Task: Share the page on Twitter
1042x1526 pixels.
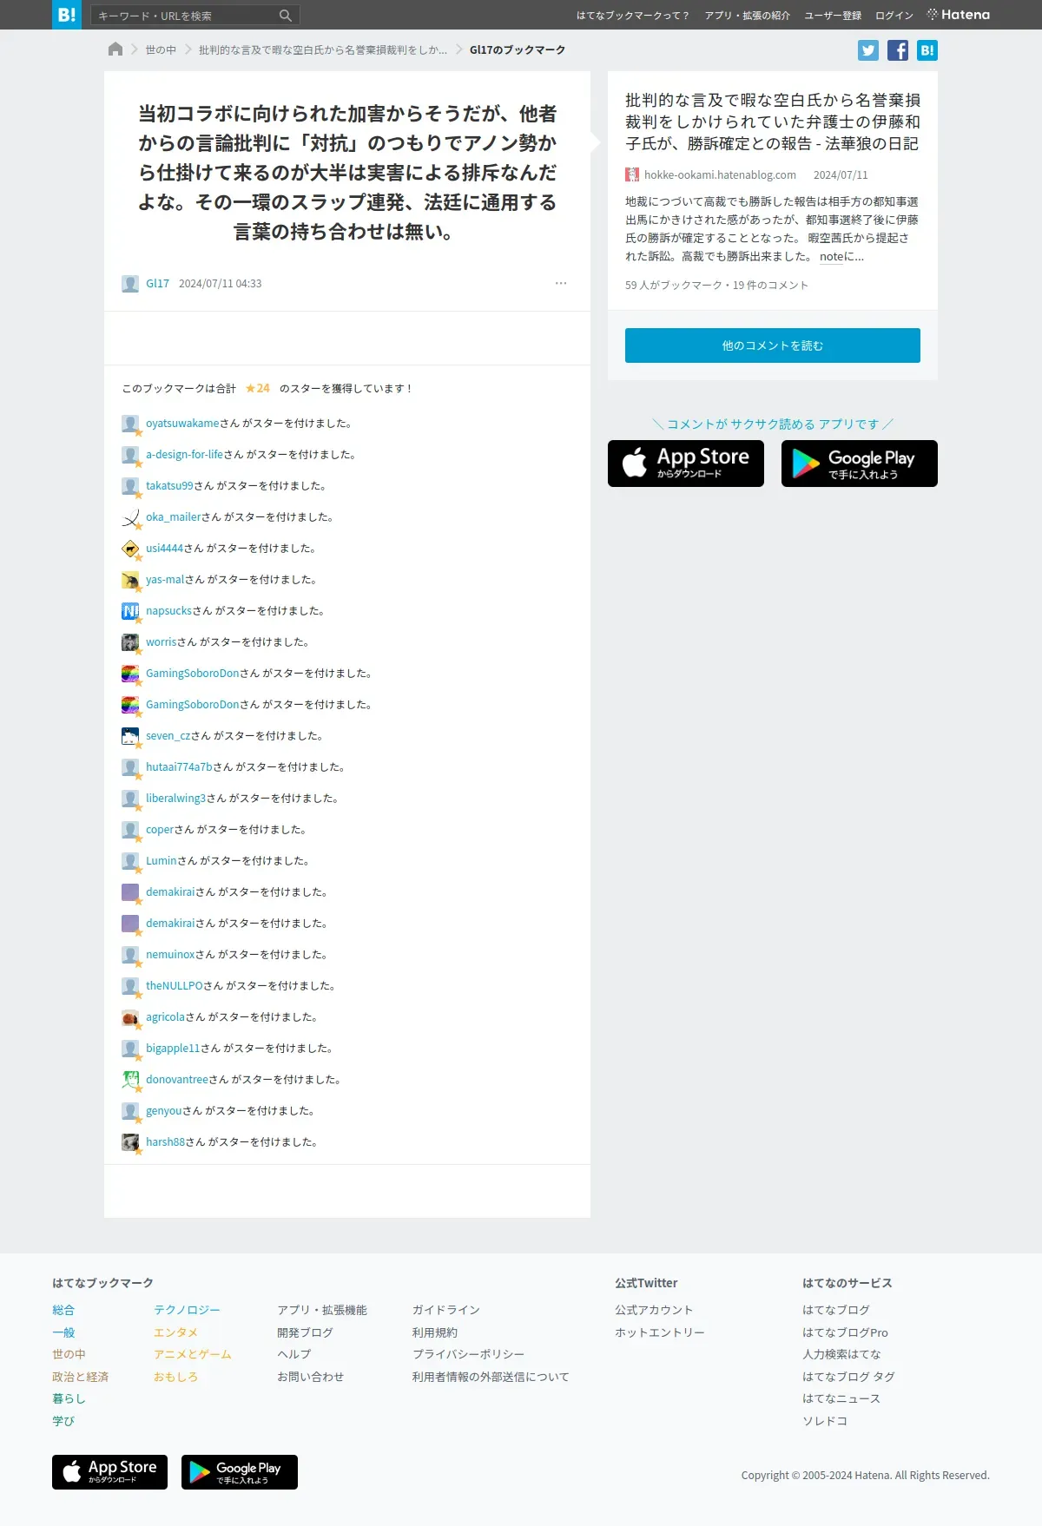Action: click(868, 50)
